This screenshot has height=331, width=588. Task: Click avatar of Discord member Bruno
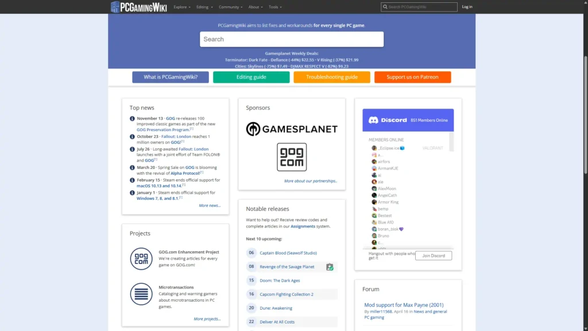point(374,236)
